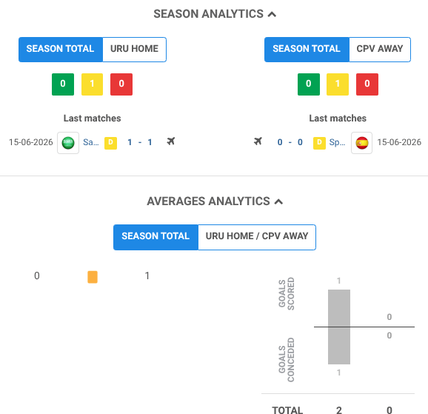Select URU HOME / CPV AWAY averages

[257, 237]
